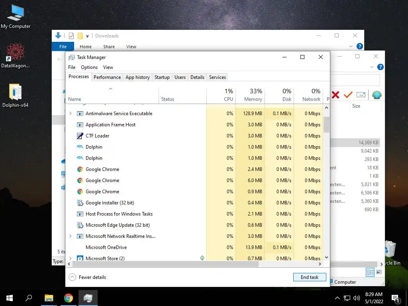Viewport: 408px width, 306px height.
Task: Click the Task Manager taskbar button
Action: point(88,298)
